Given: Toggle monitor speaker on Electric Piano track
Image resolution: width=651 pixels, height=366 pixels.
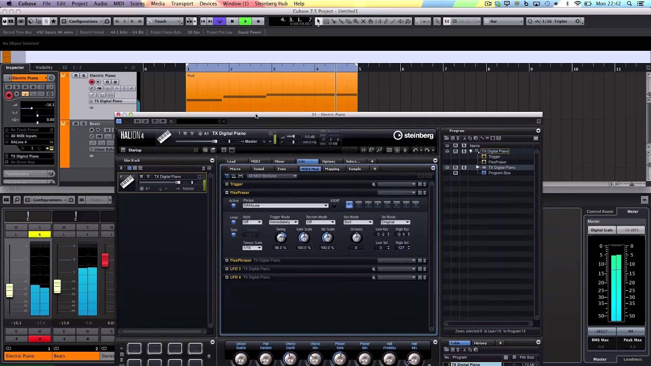Looking at the screenshot, I should pos(97,82).
